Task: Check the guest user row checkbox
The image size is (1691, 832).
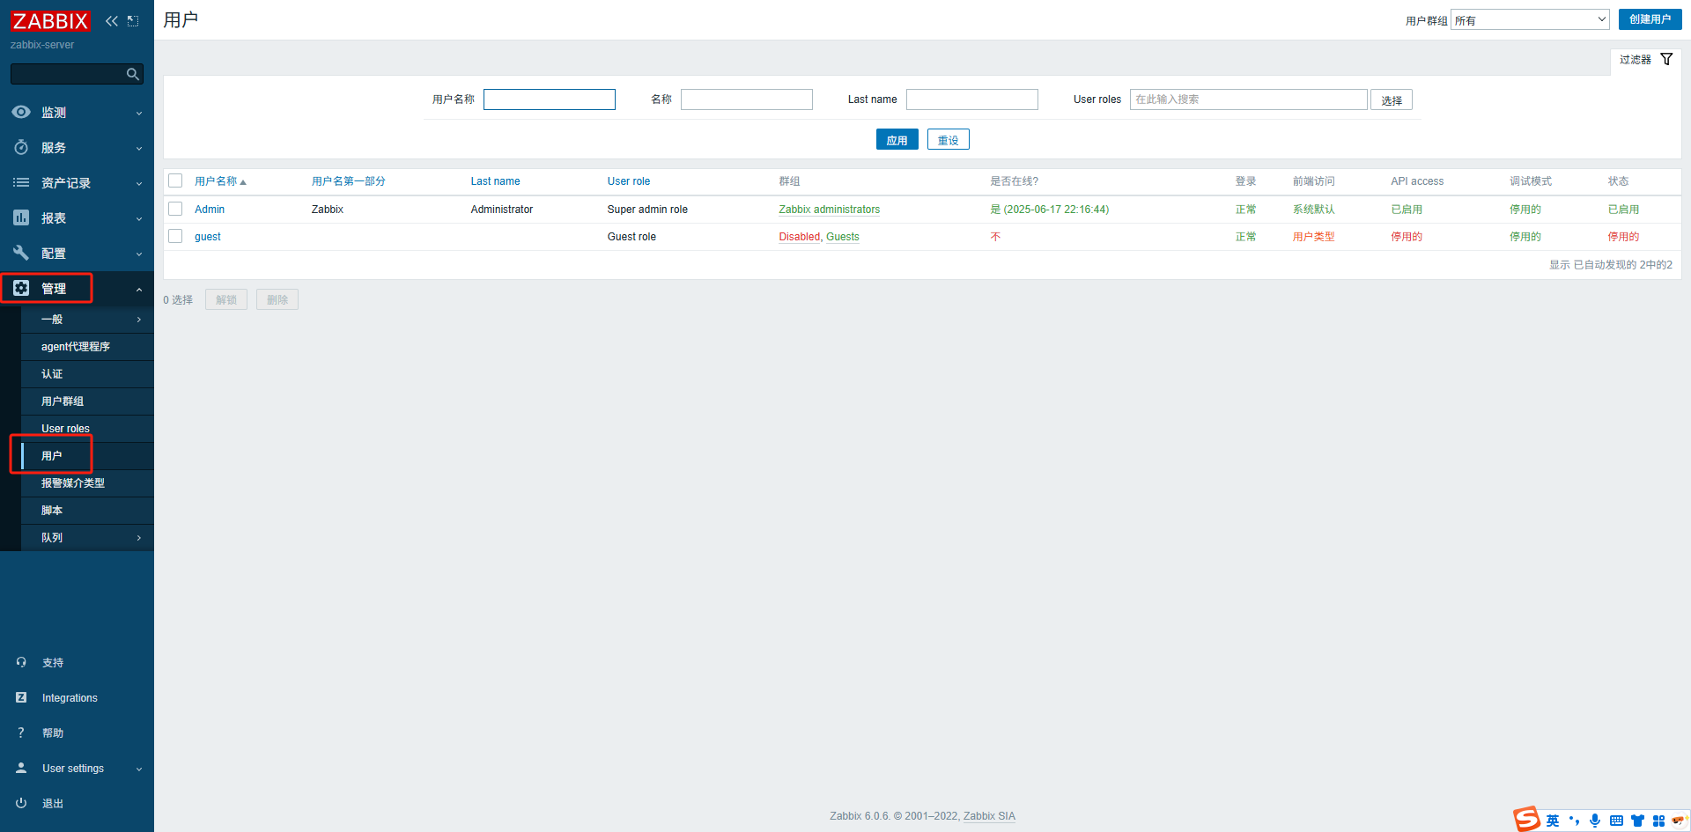Action: (175, 236)
